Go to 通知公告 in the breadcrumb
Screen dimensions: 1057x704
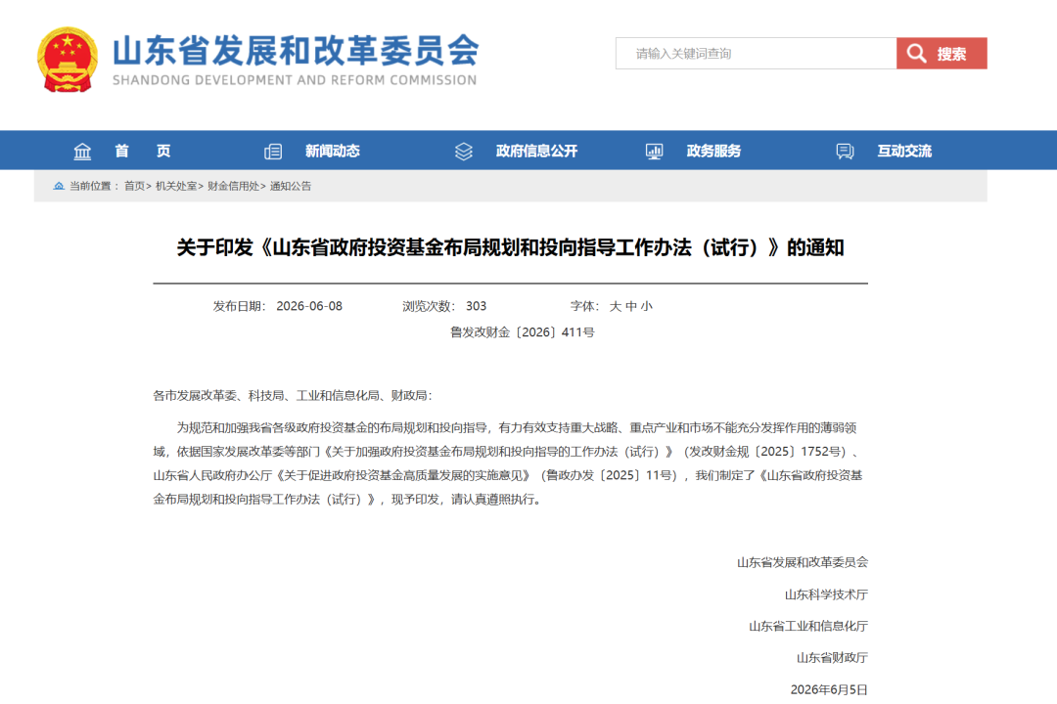(x=291, y=186)
